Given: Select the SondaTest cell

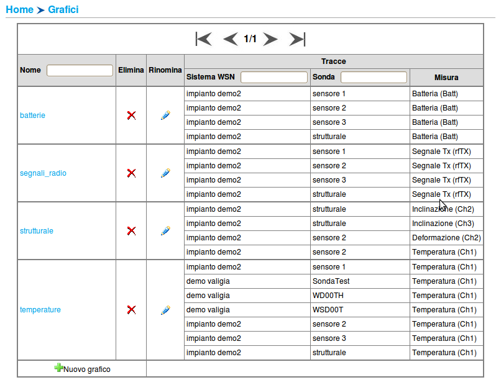Looking at the screenshot, I should [360, 281].
